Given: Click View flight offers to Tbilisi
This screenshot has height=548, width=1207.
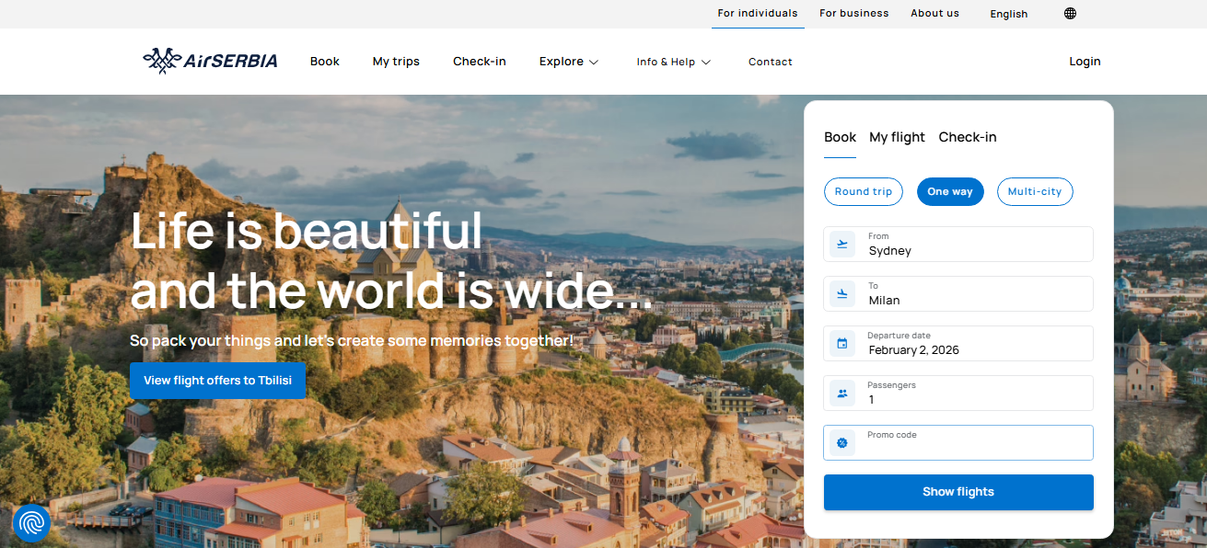Looking at the screenshot, I should click(217, 380).
